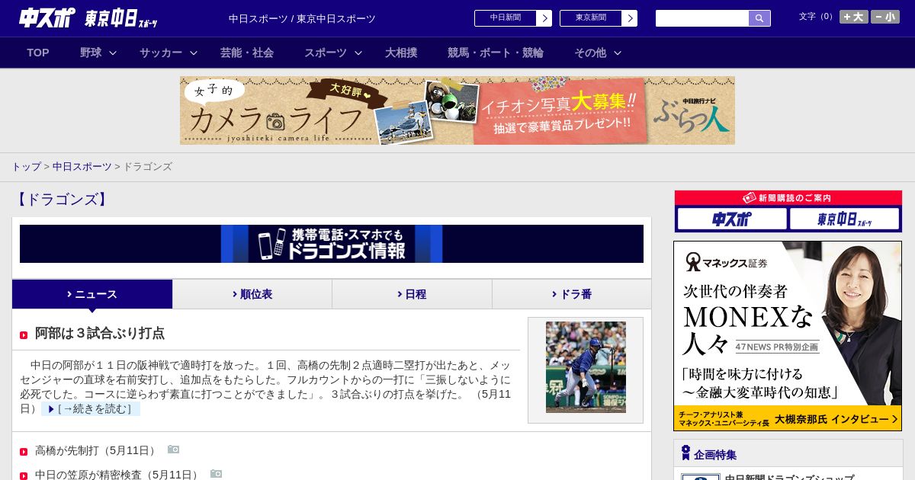
Task: Click 大槻奈那氏 インタビュー yellow banner arrow
Action: coord(895,419)
